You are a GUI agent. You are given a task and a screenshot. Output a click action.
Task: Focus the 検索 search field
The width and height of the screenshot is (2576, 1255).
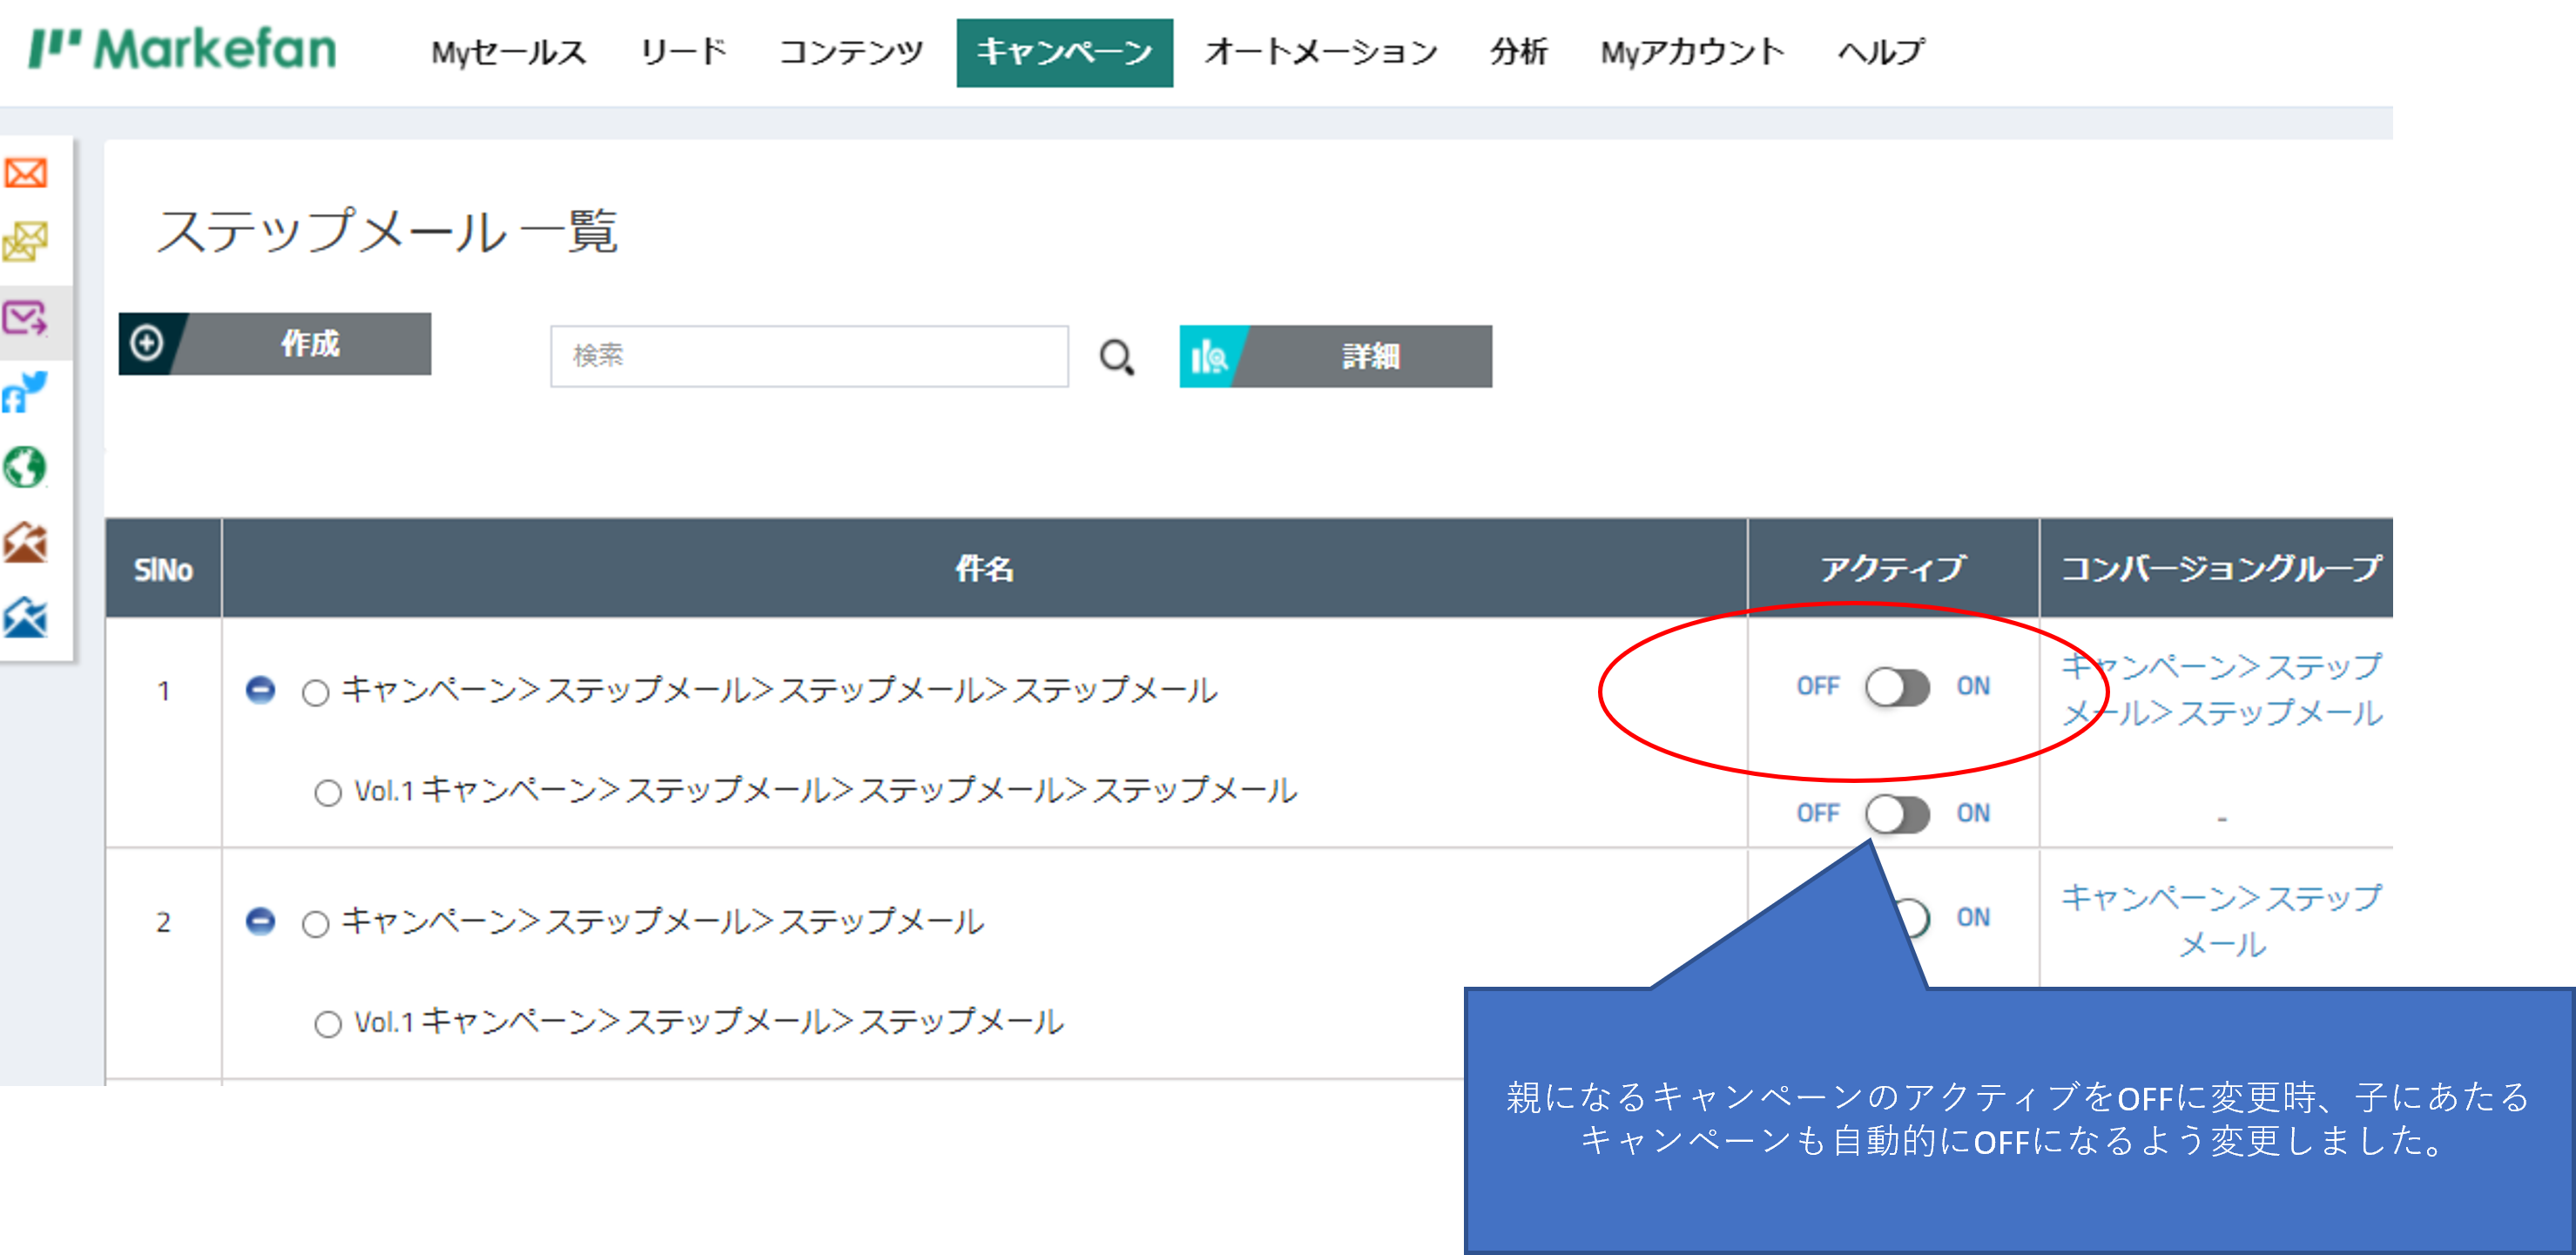click(809, 356)
